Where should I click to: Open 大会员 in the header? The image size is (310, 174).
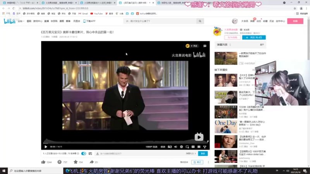245,21
